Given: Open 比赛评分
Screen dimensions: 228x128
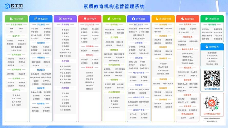Looking at the screenshot, I should pos(65,43).
